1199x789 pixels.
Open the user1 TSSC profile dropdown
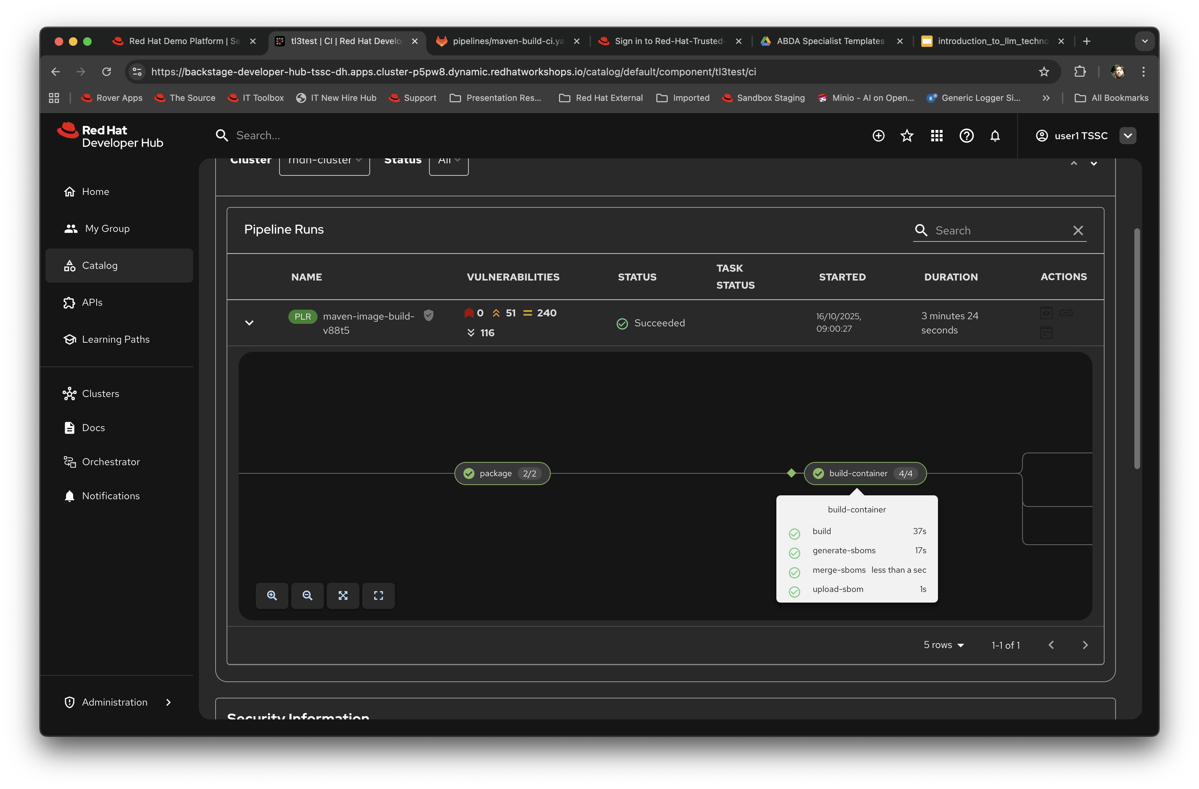(1128, 136)
